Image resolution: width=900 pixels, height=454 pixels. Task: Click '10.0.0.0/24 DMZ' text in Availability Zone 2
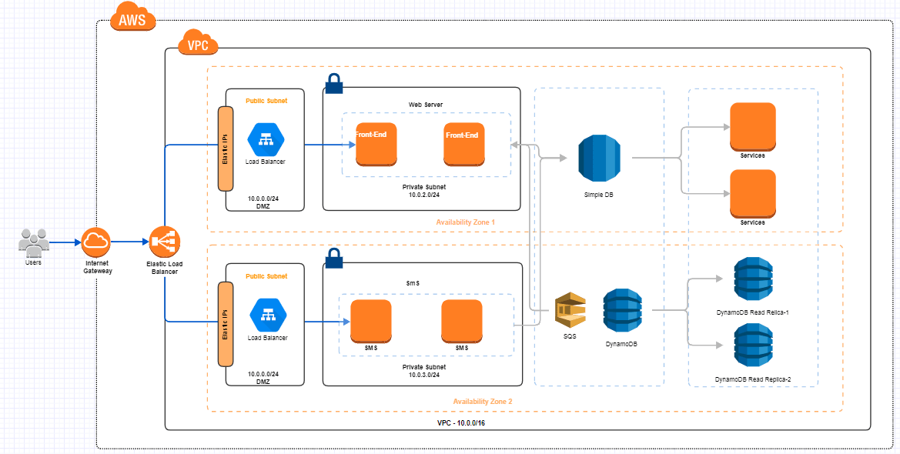(x=263, y=378)
